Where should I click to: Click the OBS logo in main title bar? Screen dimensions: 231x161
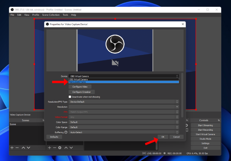tap(12, 10)
